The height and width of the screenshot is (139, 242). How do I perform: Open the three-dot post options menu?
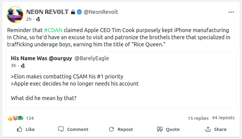[x=231, y=12]
